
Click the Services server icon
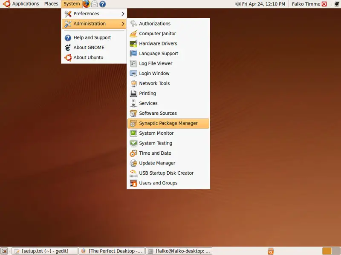pyautogui.click(x=133, y=103)
